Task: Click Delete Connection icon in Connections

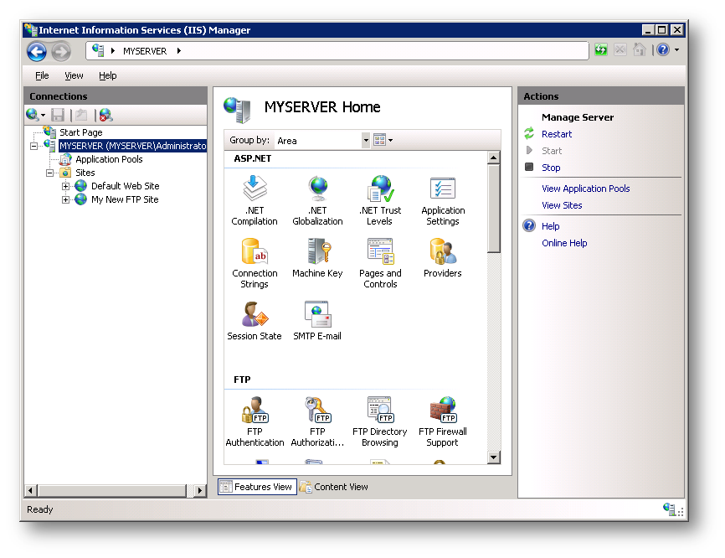Action: (105, 115)
